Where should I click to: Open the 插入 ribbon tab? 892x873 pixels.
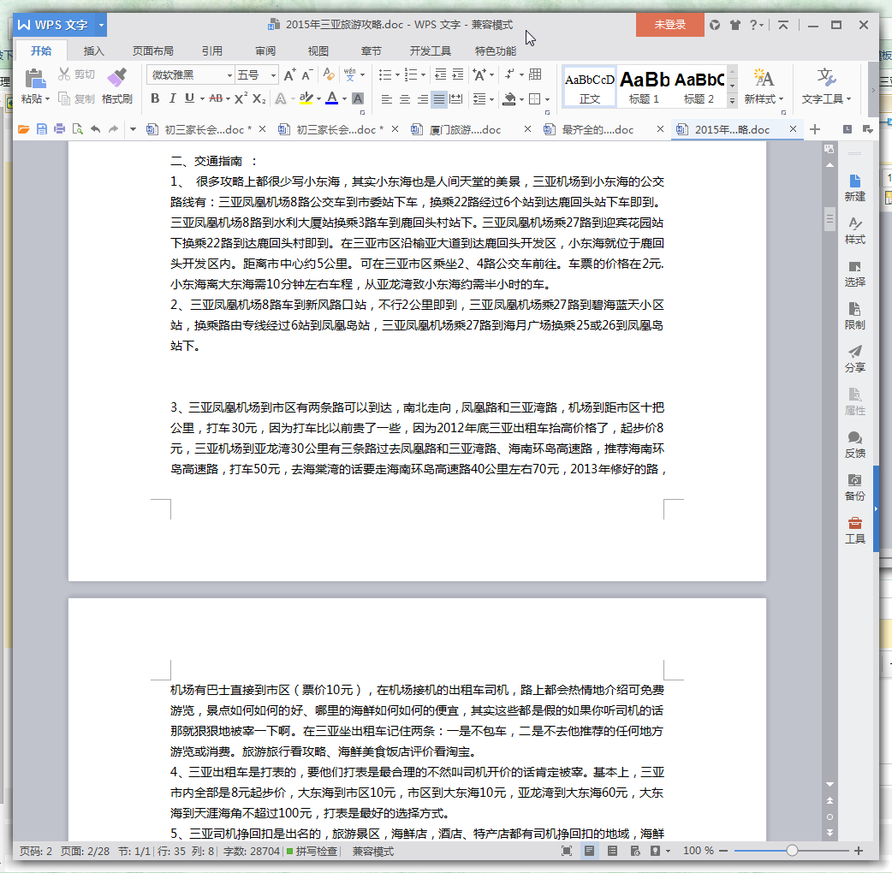click(x=94, y=51)
